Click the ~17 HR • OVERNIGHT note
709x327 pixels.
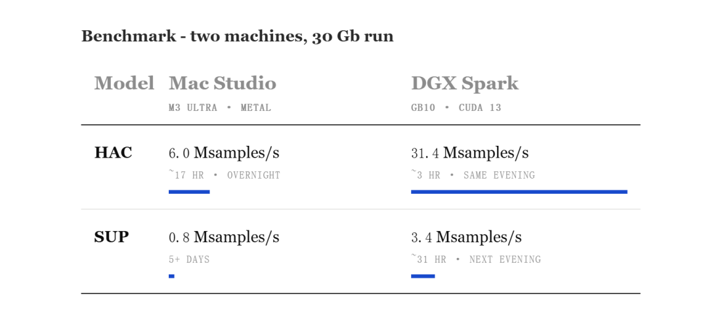(x=225, y=175)
